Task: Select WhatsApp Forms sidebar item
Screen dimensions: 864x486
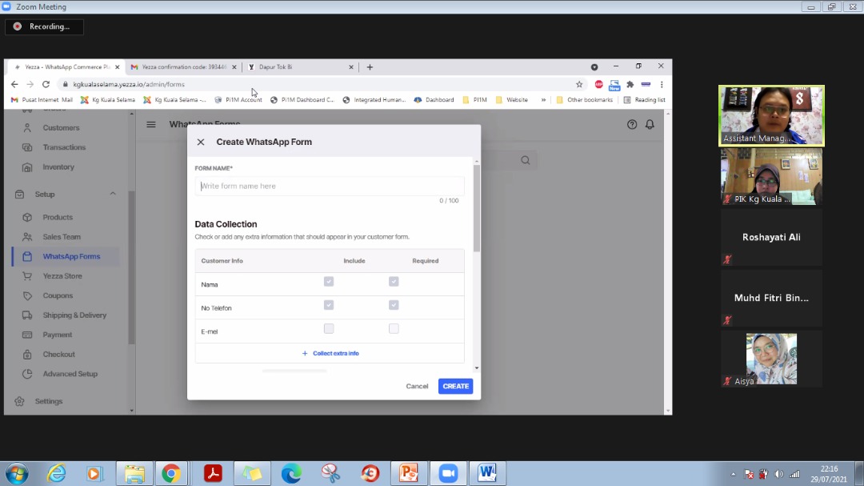Action: tap(66, 256)
